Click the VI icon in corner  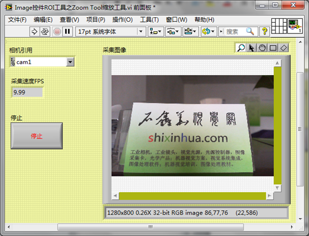[295, 26]
